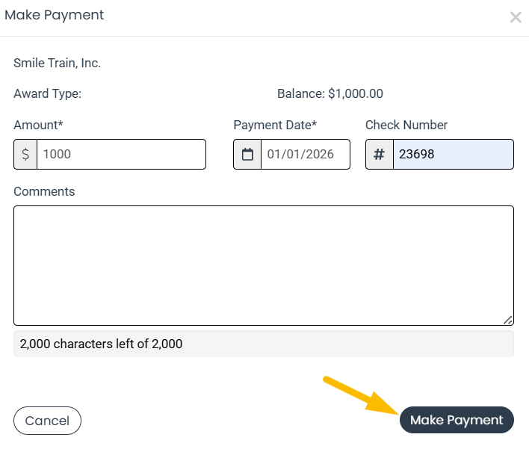Click the 'Comments' label
This screenshot has width=529, height=452.
click(x=44, y=191)
